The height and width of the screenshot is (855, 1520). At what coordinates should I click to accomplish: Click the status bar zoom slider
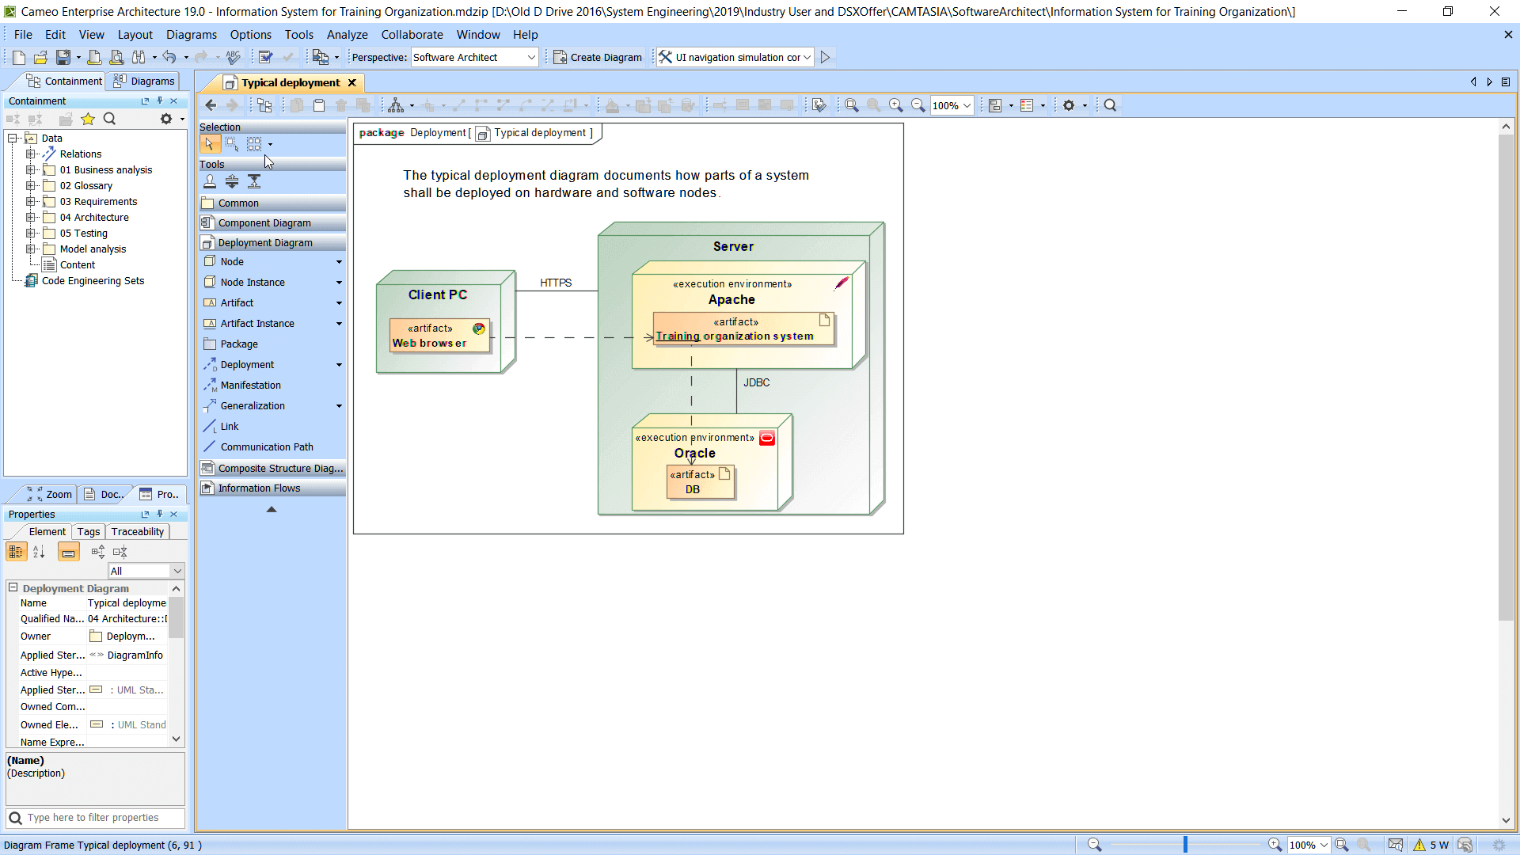click(x=1185, y=845)
